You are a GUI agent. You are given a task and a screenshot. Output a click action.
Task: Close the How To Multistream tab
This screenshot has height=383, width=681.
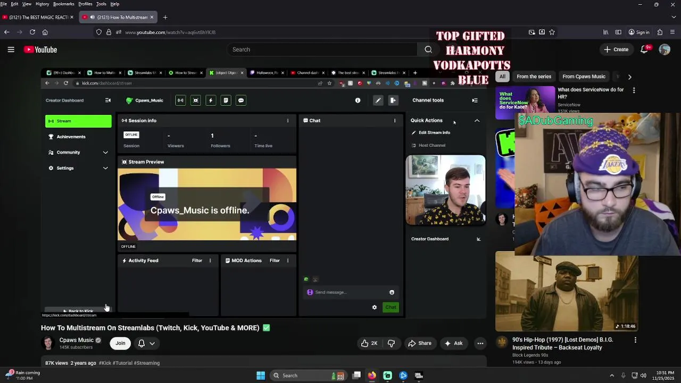(x=152, y=17)
